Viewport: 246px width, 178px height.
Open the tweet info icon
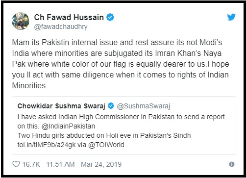coord(232,164)
